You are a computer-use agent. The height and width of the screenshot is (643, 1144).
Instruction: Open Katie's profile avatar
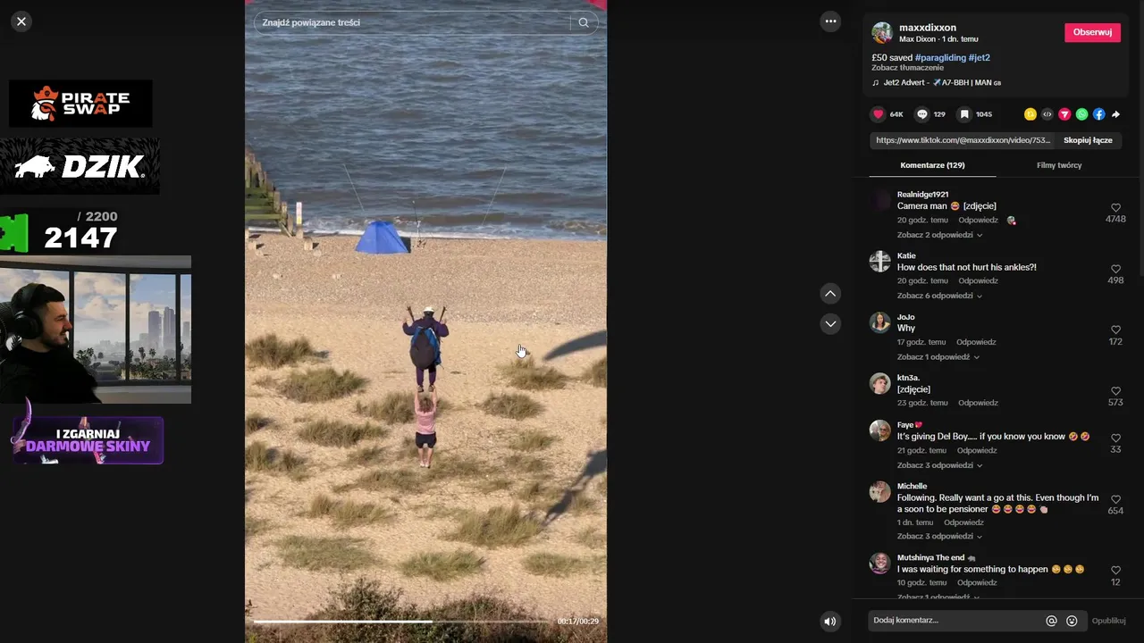tap(880, 261)
